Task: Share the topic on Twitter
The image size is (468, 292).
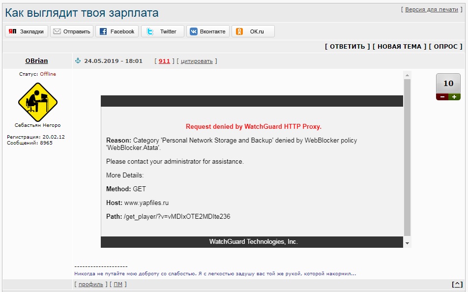Action: pyautogui.click(x=163, y=31)
